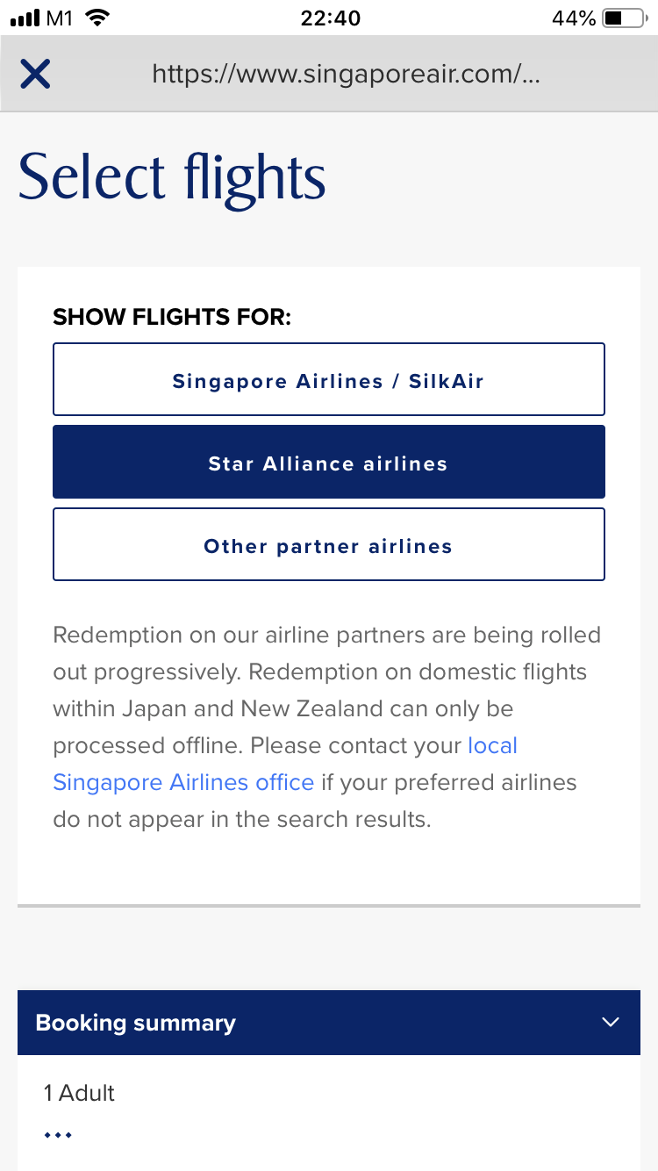This screenshot has height=1171, width=658.
Task: Tap the M1 carrier label
Action: point(61,18)
